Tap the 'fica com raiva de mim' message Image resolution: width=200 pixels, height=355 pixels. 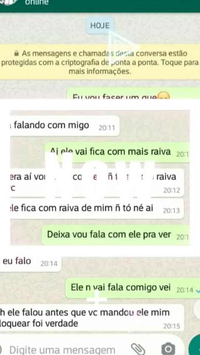[x=97, y=208]
